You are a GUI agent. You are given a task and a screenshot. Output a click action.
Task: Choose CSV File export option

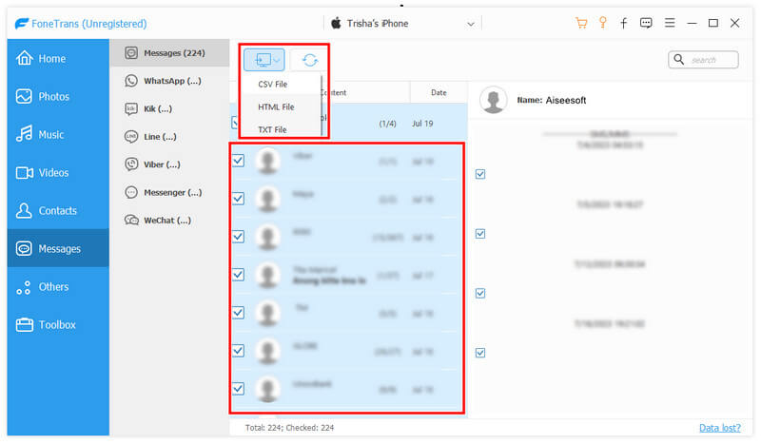point(272,84)
